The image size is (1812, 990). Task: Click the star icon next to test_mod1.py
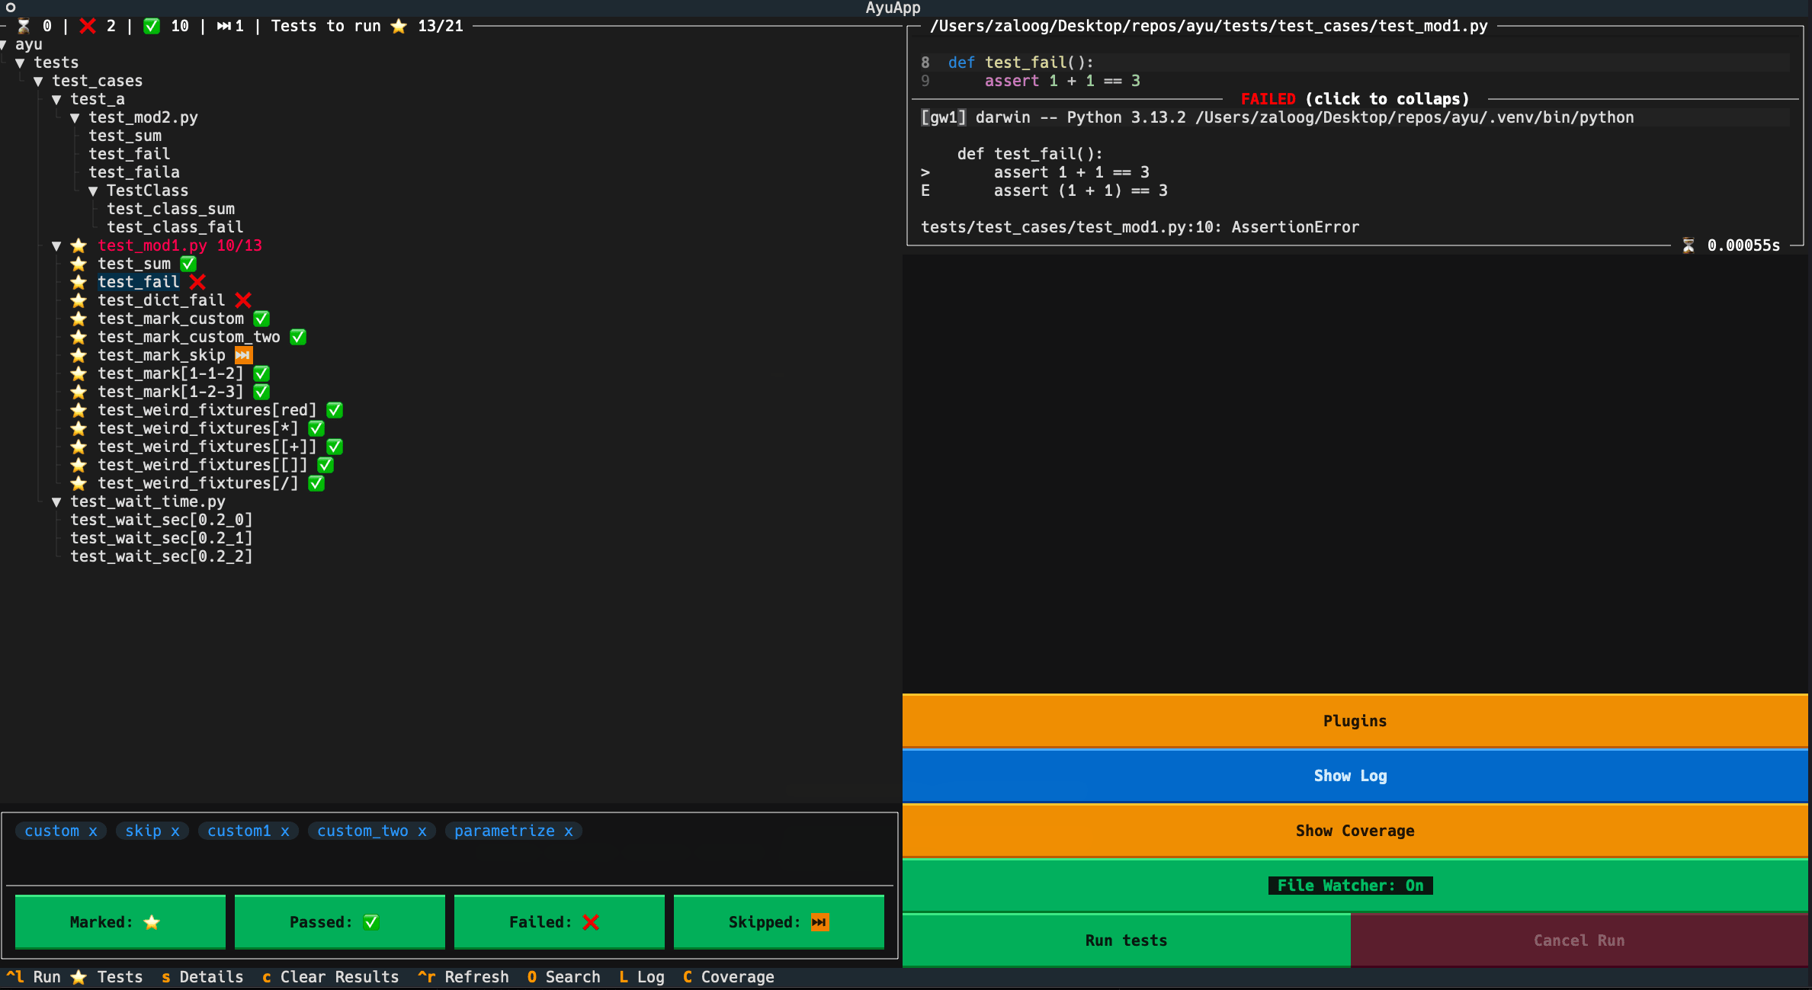(x=79, y=245)
